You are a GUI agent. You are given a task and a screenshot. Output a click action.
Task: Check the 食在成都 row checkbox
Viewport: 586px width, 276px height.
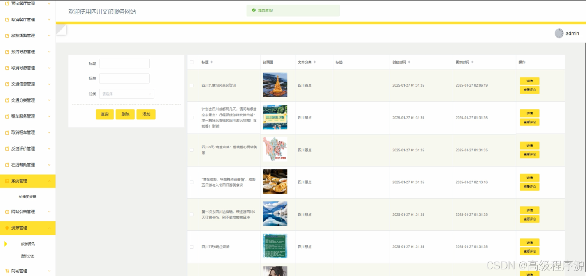coord(191,182)
